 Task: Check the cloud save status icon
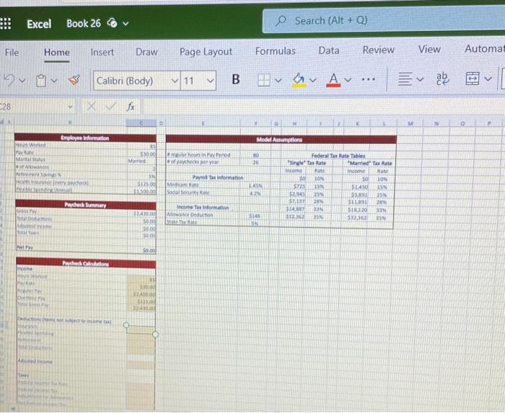(112, 23)
